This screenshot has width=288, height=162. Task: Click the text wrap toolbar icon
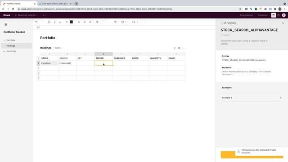point(115,22)
